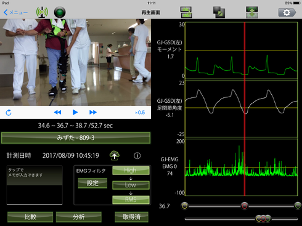Play the gait video
Screen dimensions: 302x226
[75, 112]
